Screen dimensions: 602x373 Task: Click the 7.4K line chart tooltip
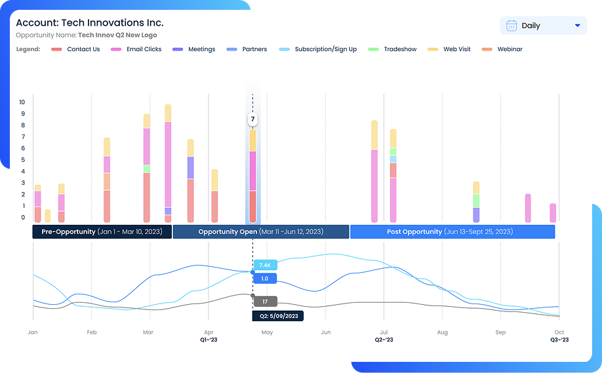265,265
